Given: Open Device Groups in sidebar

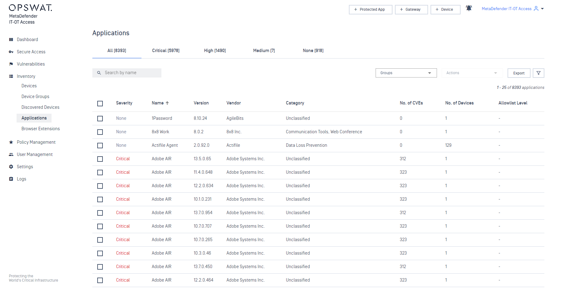Looking at the screenshot, I should (x=35, y=97).
